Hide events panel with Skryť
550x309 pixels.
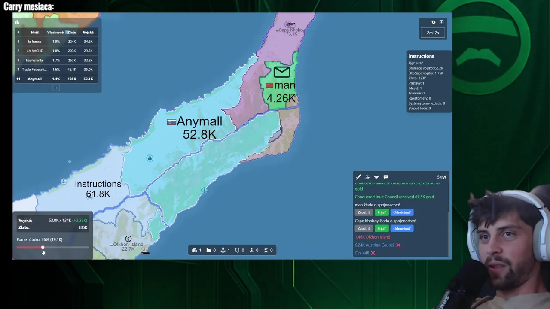tap(442, 177)
